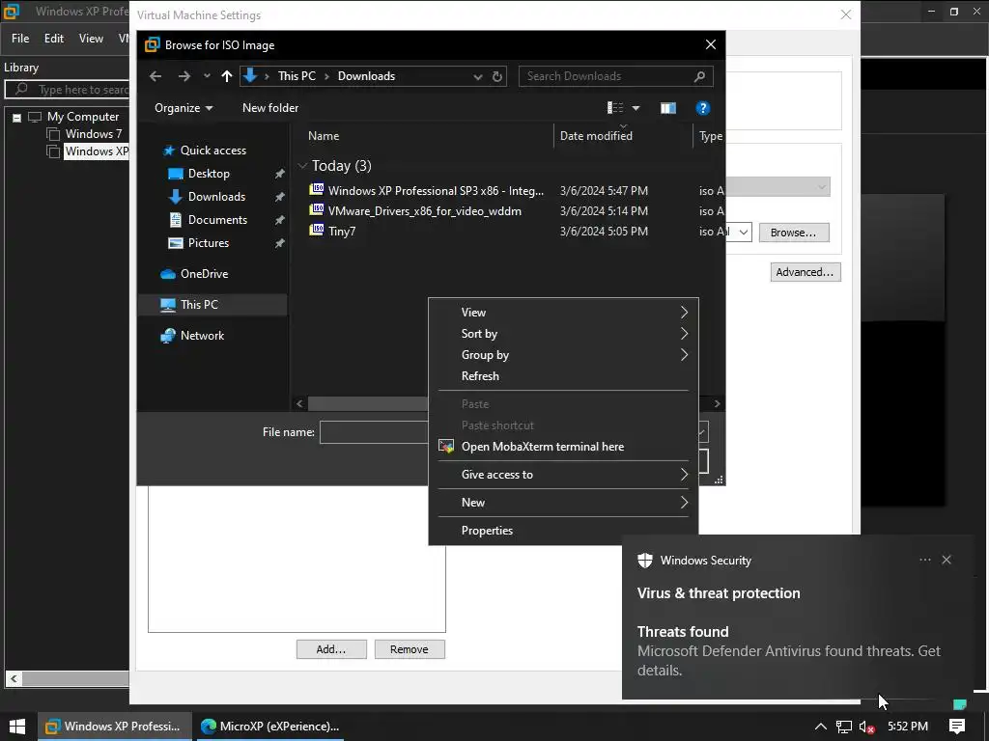This screenshot has height=741, width=989.
Task: Click Browse... in VM Settings
Action: coord(794,233)
